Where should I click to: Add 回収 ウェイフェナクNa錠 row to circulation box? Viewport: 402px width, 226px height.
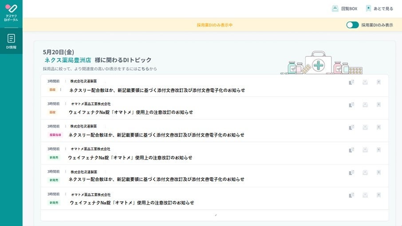tap(365, 105)
